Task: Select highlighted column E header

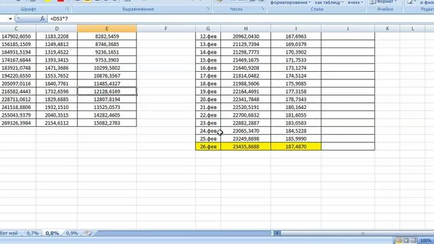Action: (x=107, y=28)
